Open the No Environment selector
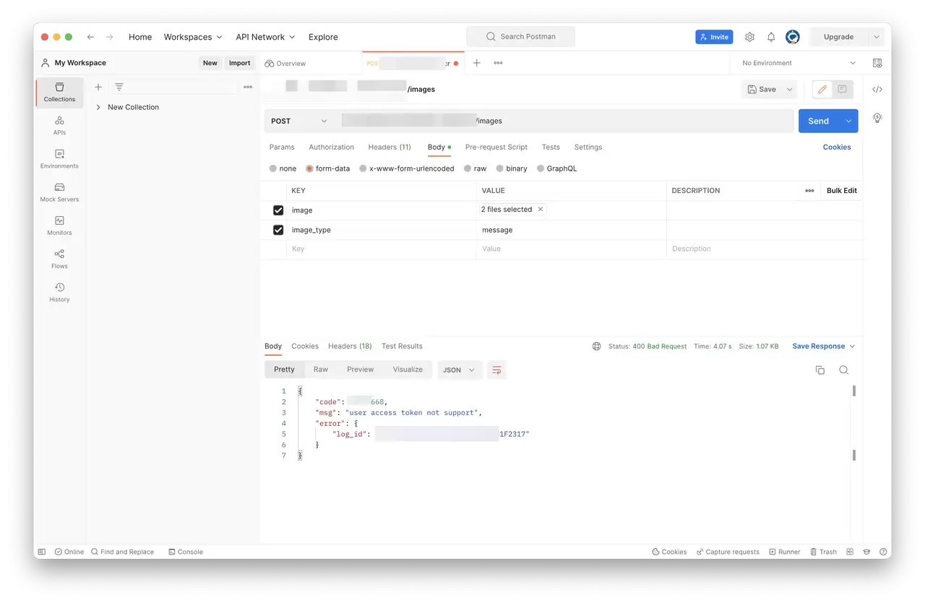Viewport: 925px width, 603px height. coord(799,63)
